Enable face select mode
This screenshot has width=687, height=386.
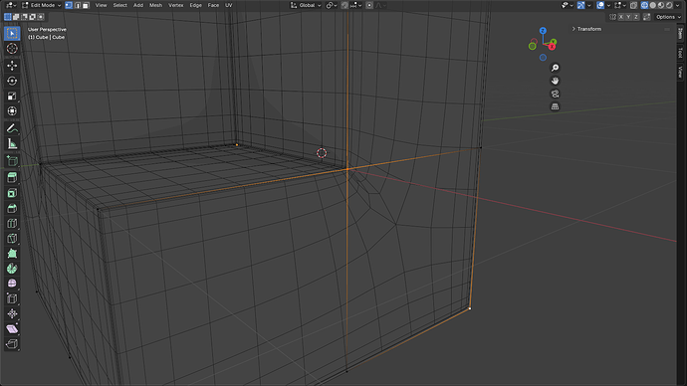click(x=86, y=5)
